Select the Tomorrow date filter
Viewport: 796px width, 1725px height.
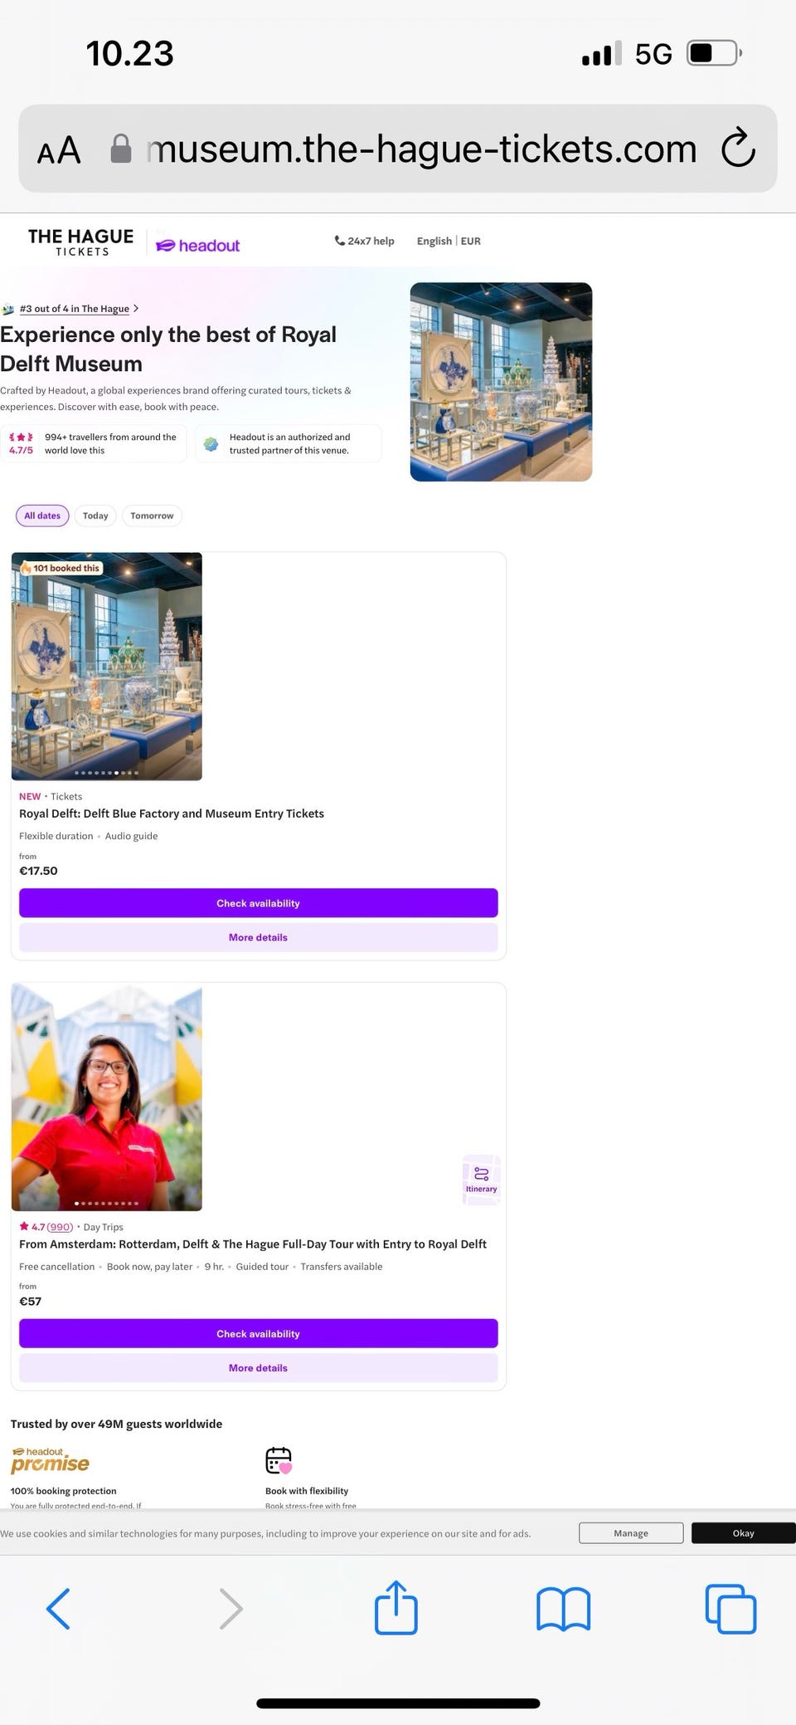pos(152,516)
